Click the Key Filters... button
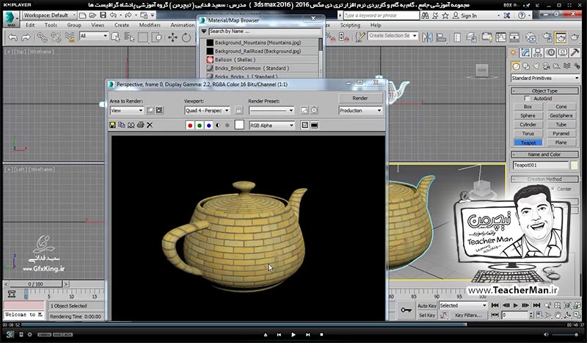The image size is (587, 343). click(x=468, y=315)
